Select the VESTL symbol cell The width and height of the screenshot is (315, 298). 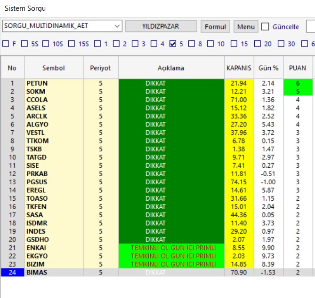54,133
